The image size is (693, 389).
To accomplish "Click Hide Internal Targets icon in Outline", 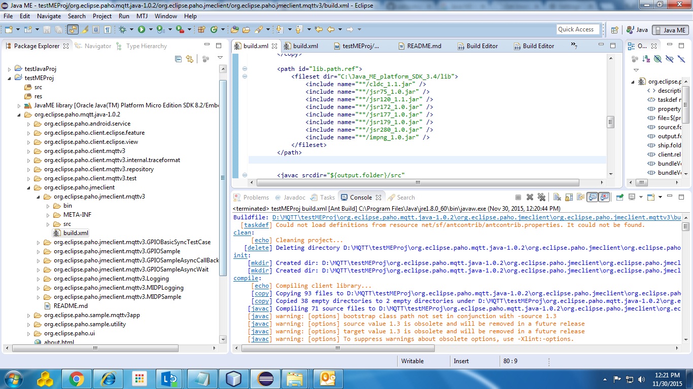I will [657, 59].
